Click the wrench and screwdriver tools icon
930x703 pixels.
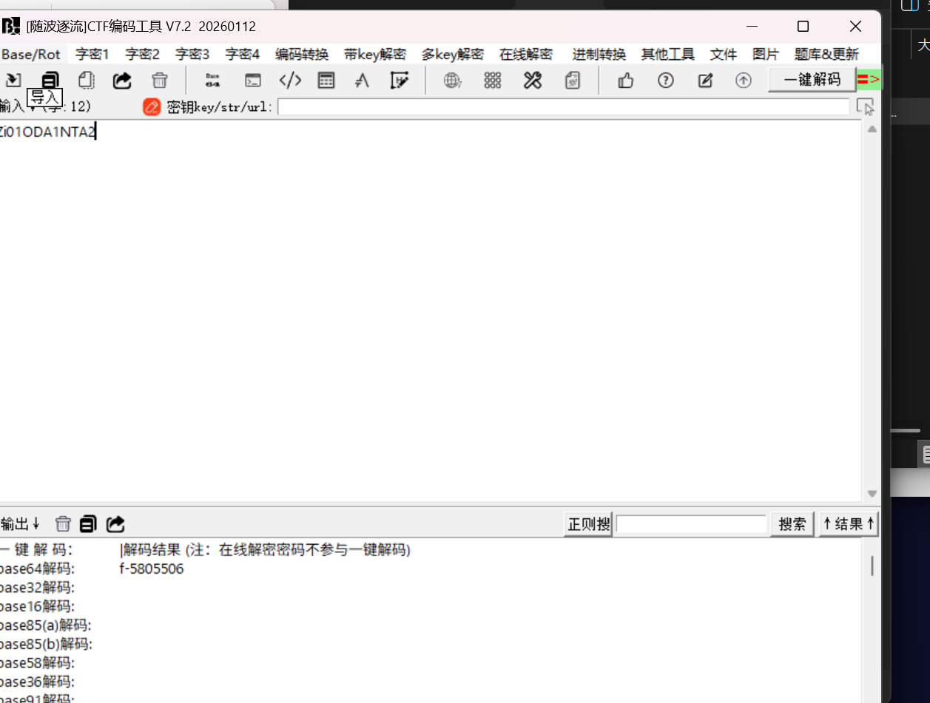pyautogui.click(x=533, y=80)
